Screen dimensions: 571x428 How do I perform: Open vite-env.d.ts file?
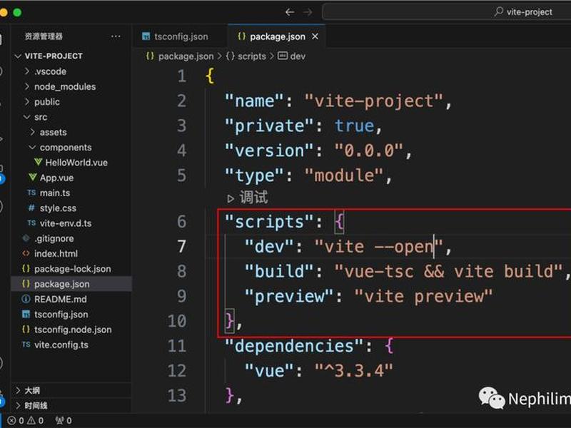(71, 223)
